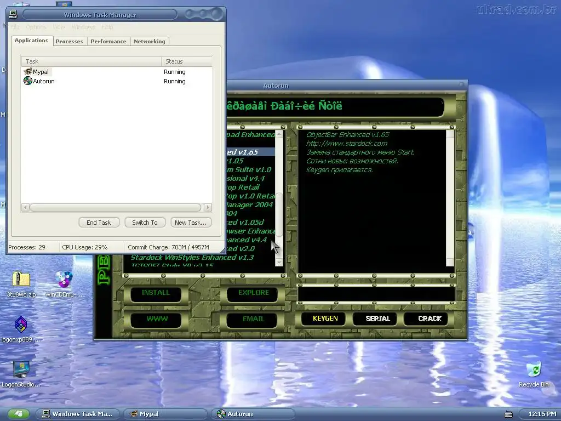561x421 pixels.
Task: Click the Processes: 29 status bar entry
Action: (27, 247)
